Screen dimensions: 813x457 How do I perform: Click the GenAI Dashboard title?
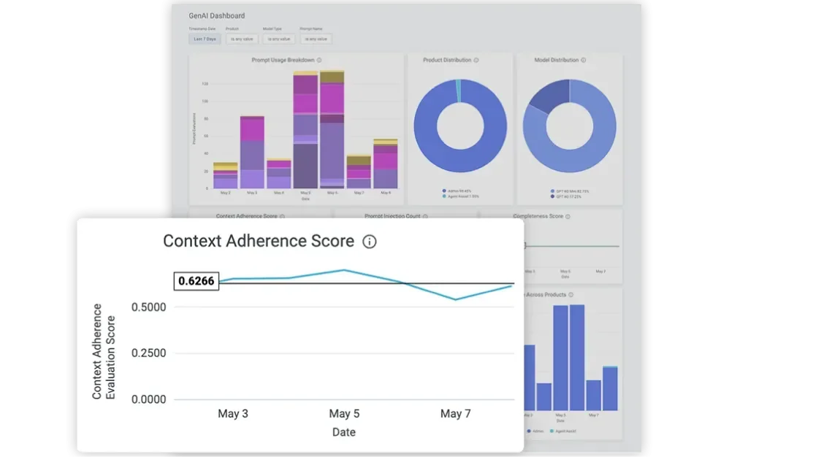tap(217, 15)
